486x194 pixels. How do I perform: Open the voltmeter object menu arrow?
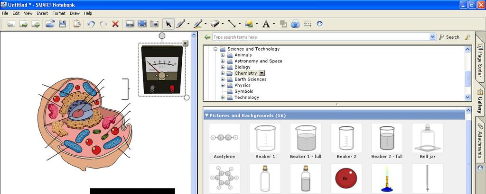[x=185, y=43]
